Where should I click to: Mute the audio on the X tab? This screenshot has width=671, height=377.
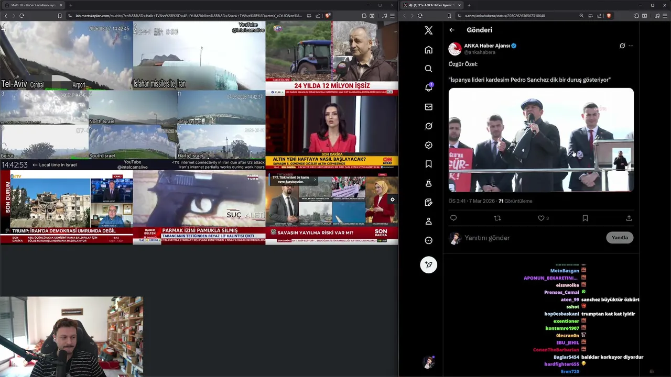tap(410, 5)
